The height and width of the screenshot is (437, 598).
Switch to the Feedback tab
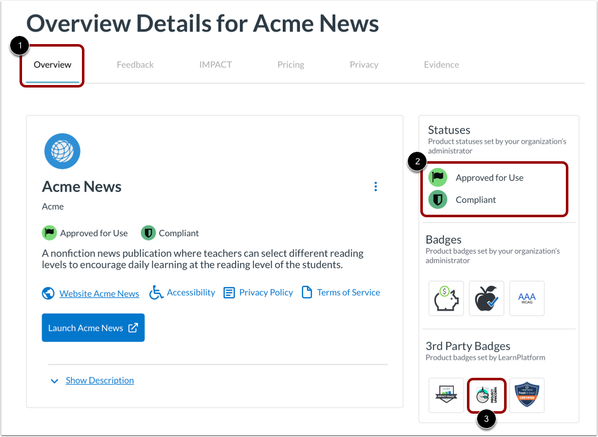[x=135, y=65]
